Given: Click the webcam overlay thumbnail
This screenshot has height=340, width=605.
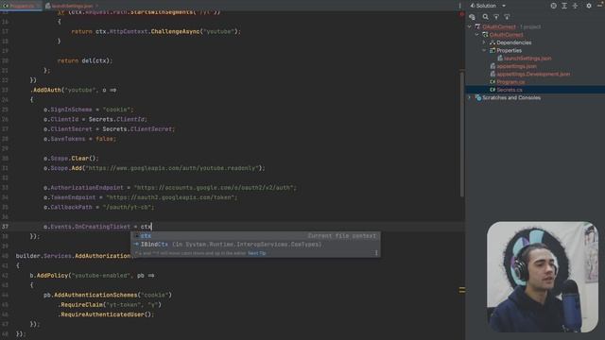Looking at the screenshot, I should coord(542,277).
